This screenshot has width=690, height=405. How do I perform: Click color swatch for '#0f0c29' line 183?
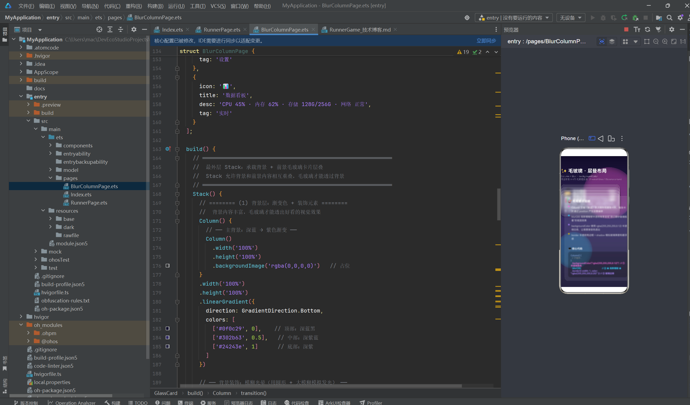pyautogui.click(x=168, y=328)
